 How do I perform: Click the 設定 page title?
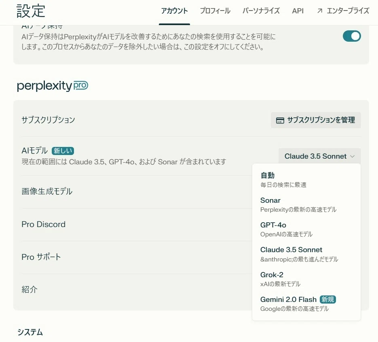pos(31,11)
